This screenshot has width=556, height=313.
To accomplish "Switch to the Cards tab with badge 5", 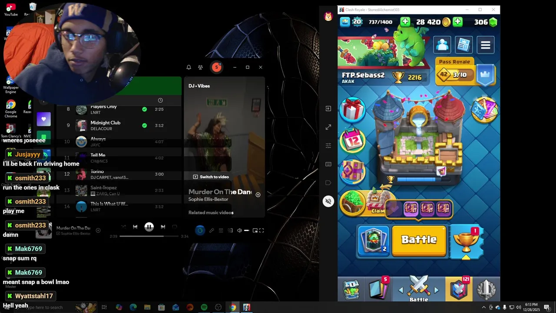I will coord(379,289).
